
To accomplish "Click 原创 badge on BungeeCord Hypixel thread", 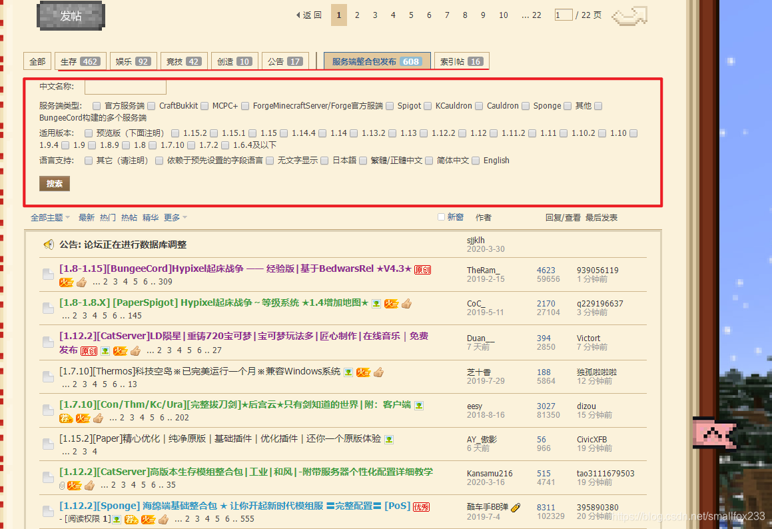I will click(x=422, y=270).
